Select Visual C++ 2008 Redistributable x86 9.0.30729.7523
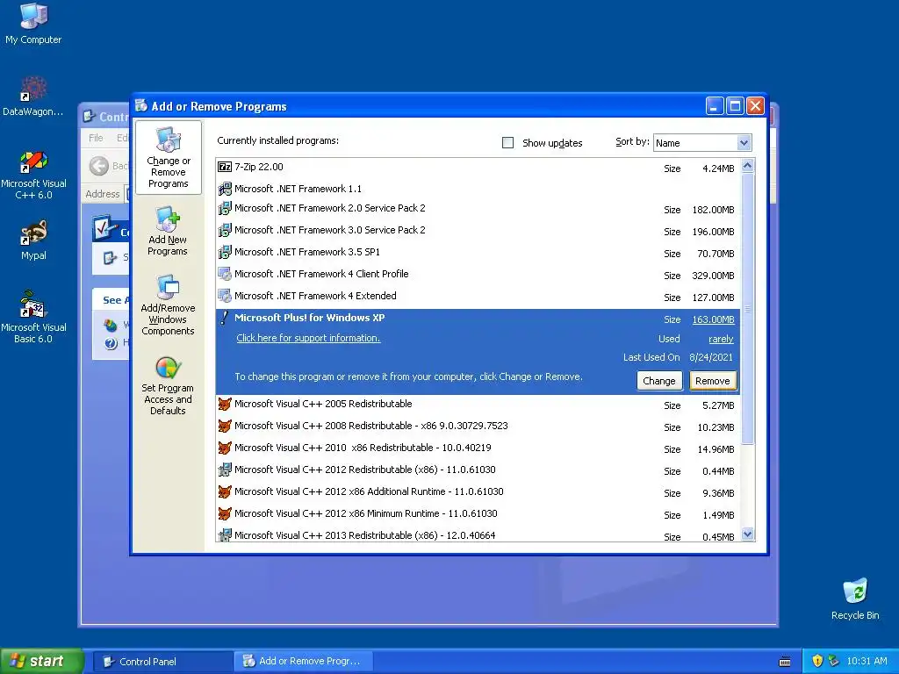 coord(478,427)
